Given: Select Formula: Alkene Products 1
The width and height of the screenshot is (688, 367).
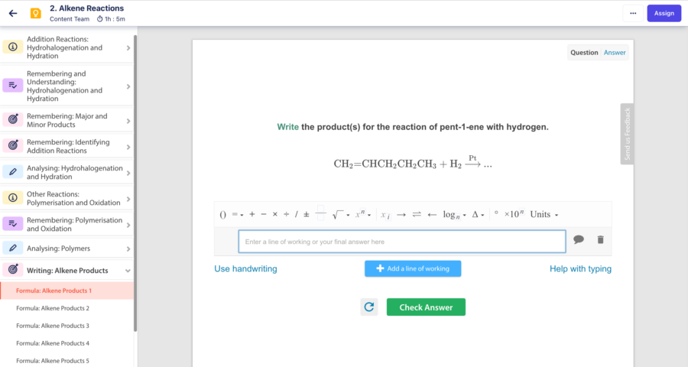Looking at the screenshot, I should (x=67, y=291).
